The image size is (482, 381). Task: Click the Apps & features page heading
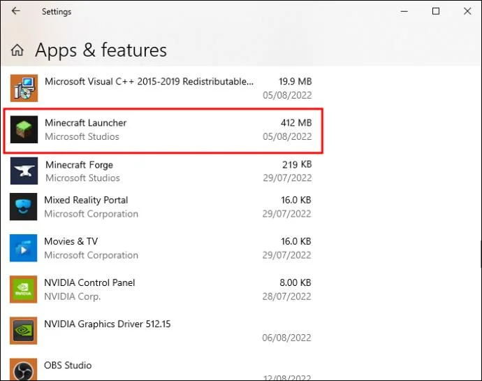[x=101, y=50]
